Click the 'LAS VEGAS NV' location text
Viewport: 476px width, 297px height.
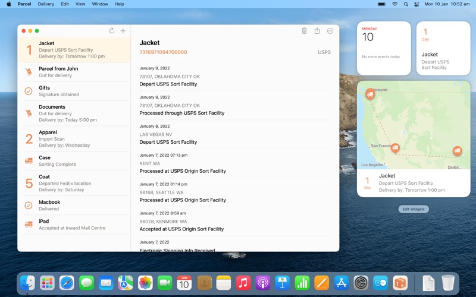tap(156, 134)
